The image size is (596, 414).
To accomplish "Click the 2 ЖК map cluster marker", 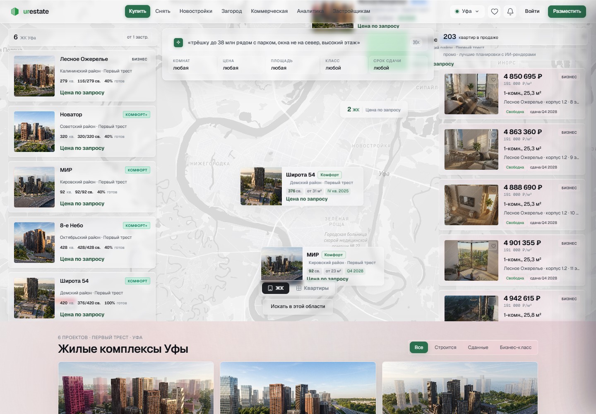I will tap(374, 110).
